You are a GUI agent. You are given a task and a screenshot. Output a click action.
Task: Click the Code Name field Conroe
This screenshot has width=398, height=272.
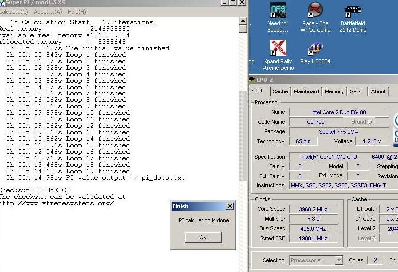pos(316,122)
